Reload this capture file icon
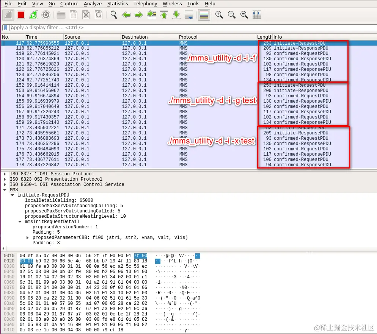377x334 pixels. click(98, 15)
